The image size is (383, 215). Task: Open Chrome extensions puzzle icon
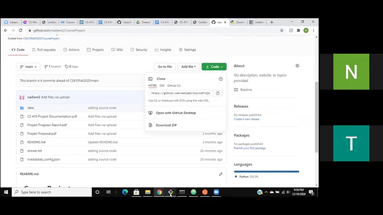click(298, 30)
